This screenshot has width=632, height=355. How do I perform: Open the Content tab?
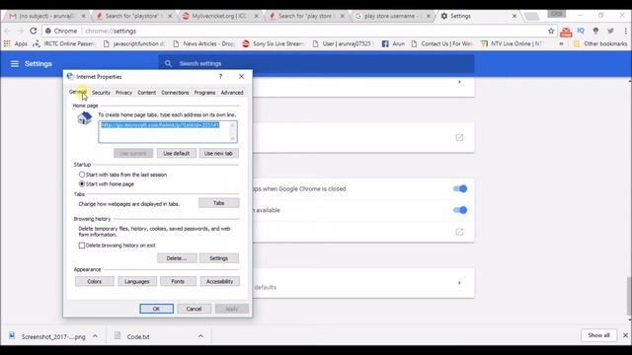[x=147, y=93]
